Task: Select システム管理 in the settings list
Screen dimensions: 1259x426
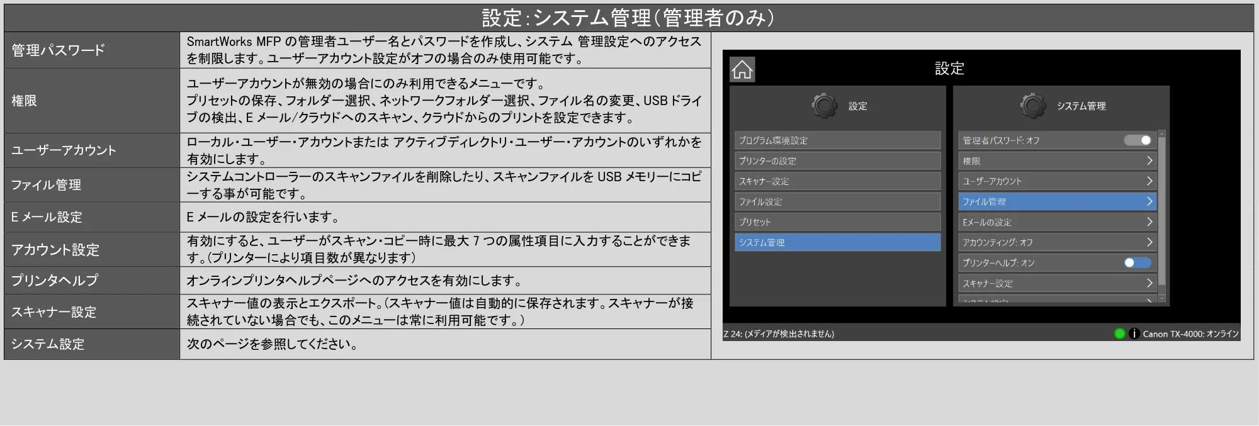Action: click(x=838, y=242)
